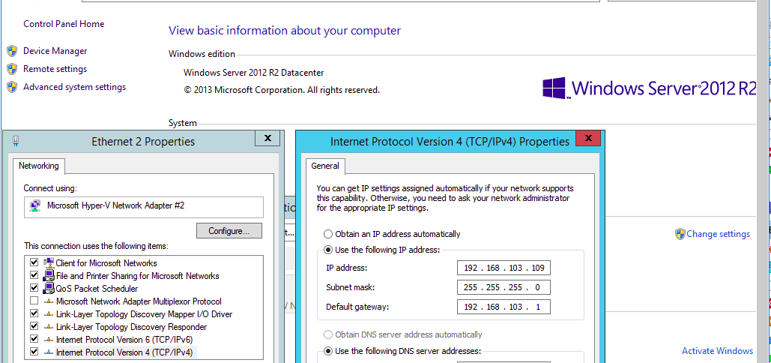The height and width of the screenshot is (363, 771).
Task: Click the Multiplexor Protocol item icon
Action: point(49,301)
